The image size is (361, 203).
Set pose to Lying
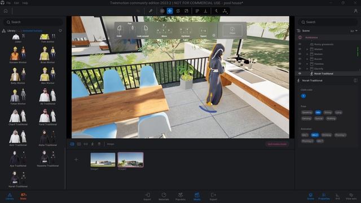point(338,112)
